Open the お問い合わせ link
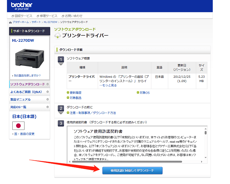230x184 pixels. [72, 16]
